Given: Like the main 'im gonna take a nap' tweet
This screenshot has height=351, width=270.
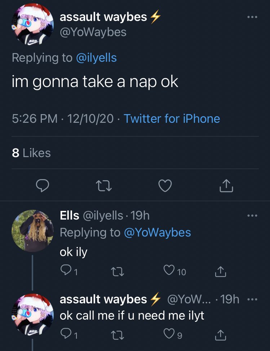Looking at the screenshot, I should pyautogui.click(x=165, y=186).
